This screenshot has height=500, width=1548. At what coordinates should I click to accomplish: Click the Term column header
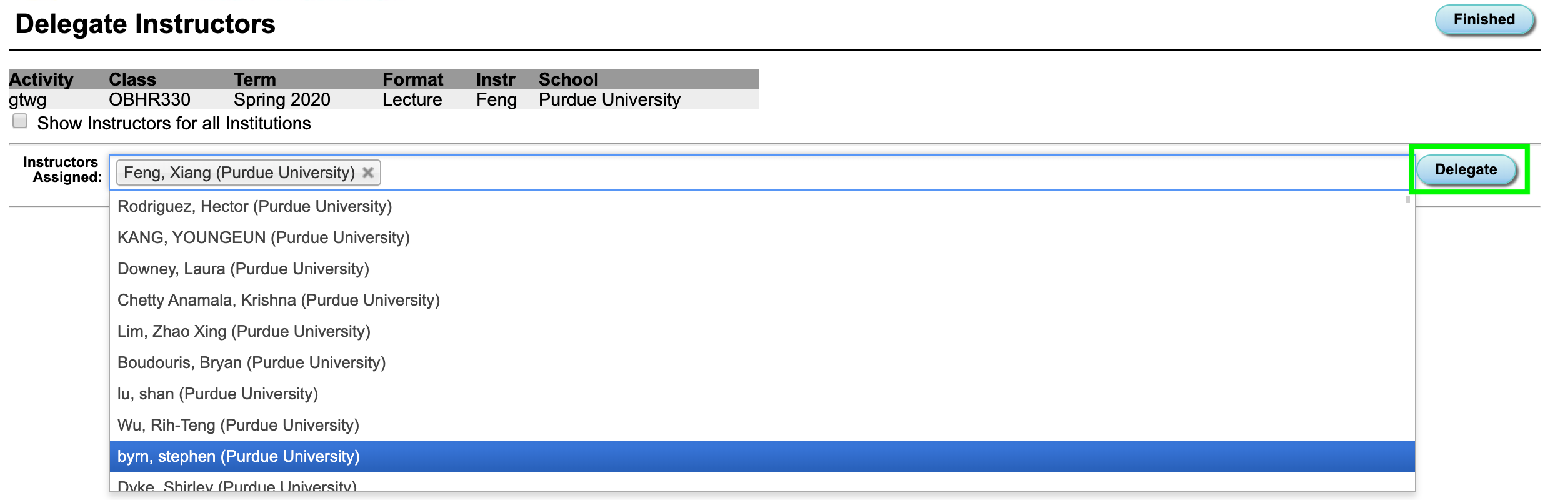coord(255,79)
